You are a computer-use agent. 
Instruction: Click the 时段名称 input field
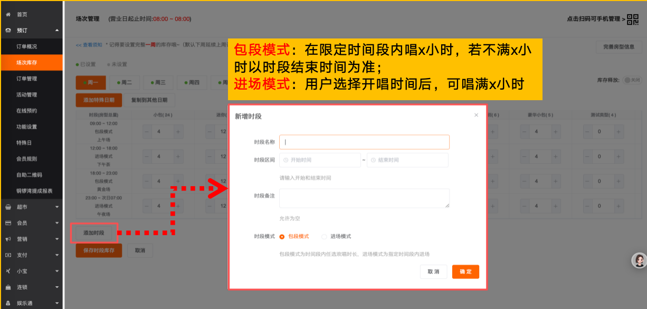pyautogui.click(x=364, y=142)
